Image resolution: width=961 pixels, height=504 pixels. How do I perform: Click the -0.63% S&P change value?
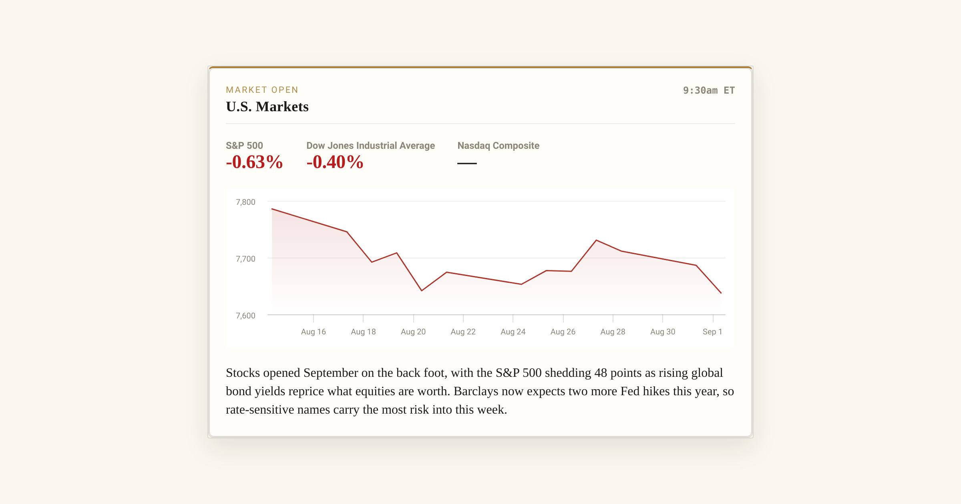pyautogui.click(x=254, y=162)
